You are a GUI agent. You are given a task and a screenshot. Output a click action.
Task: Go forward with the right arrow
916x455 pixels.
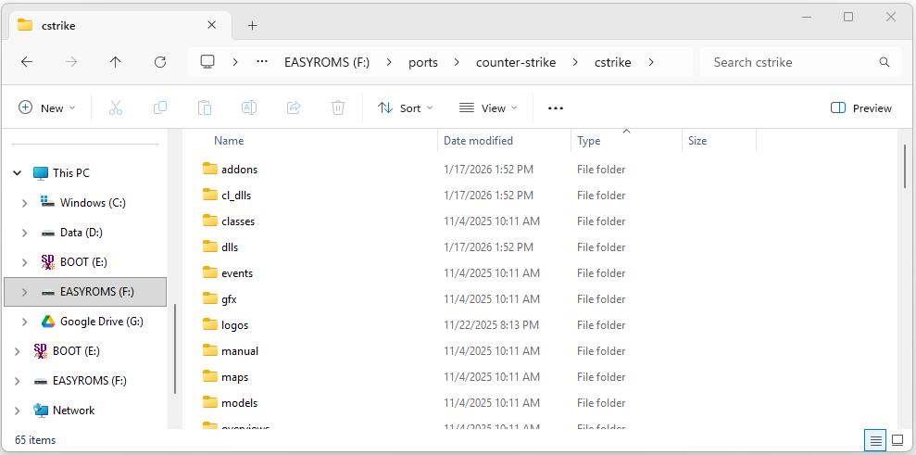pos(71,62)
